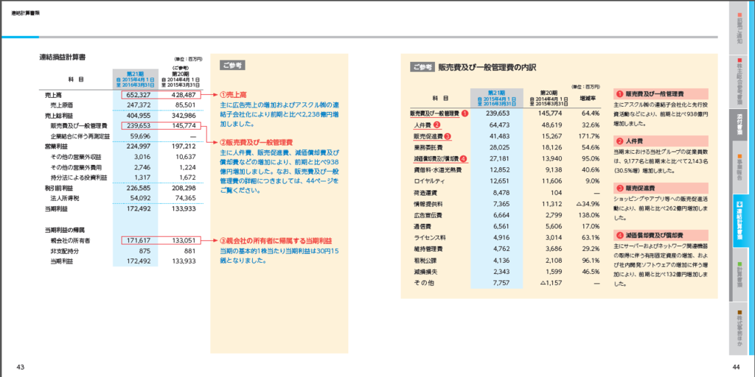
Task: Click the 減損損失 row label
Action: pyautogui.click(x=425, y=272)
